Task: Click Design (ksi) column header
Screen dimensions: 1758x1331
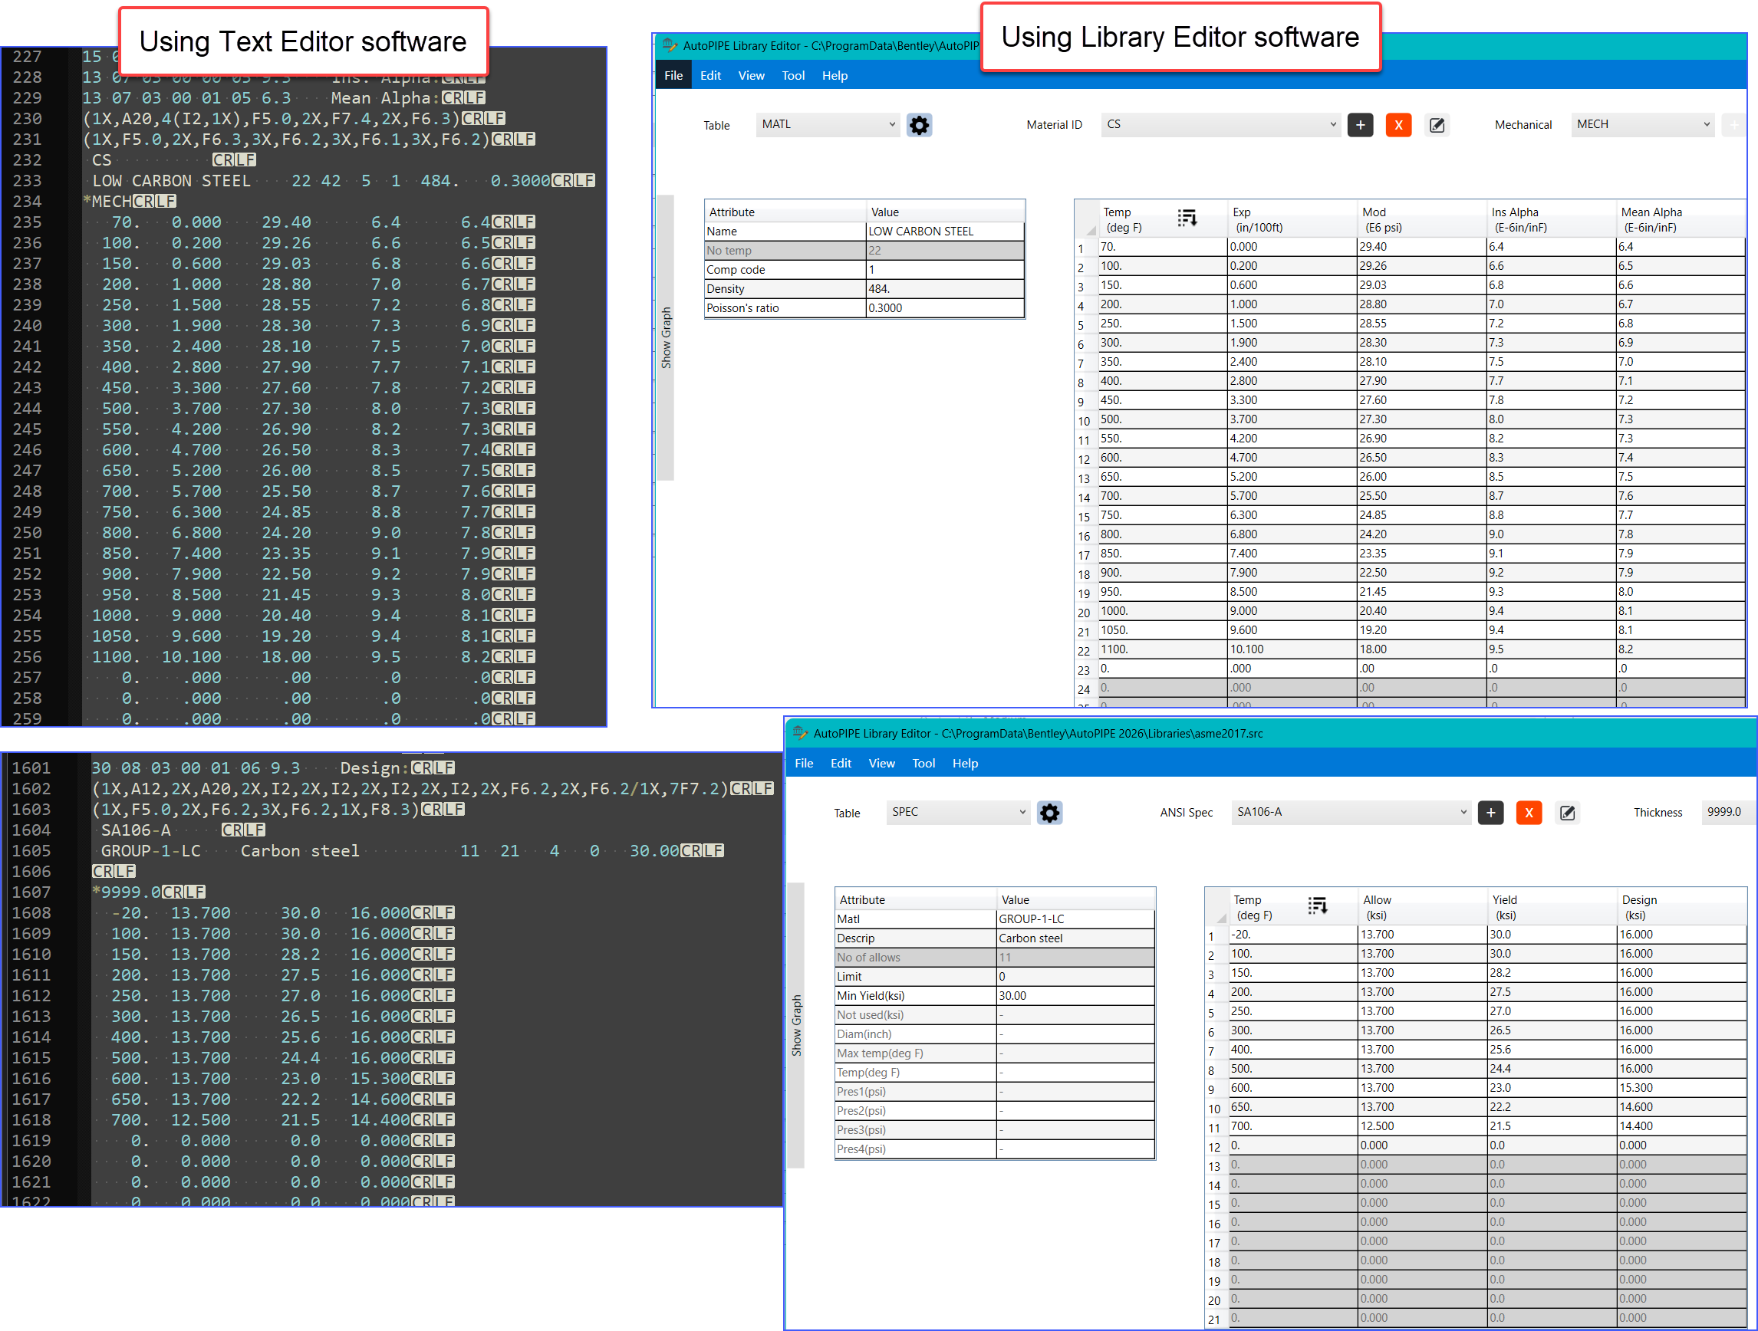Action: 1681,908
